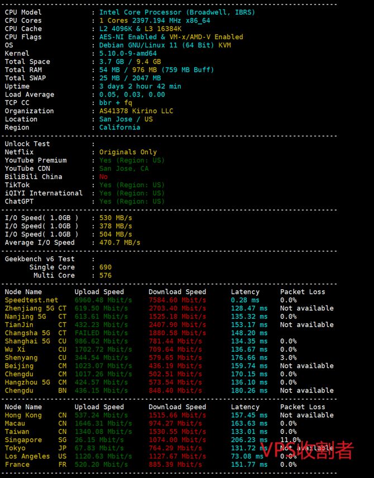Screen dimensions: 374x478
Task: Click the Average I/O Speed 470.7 MB/s value
Action: point(119,243)
